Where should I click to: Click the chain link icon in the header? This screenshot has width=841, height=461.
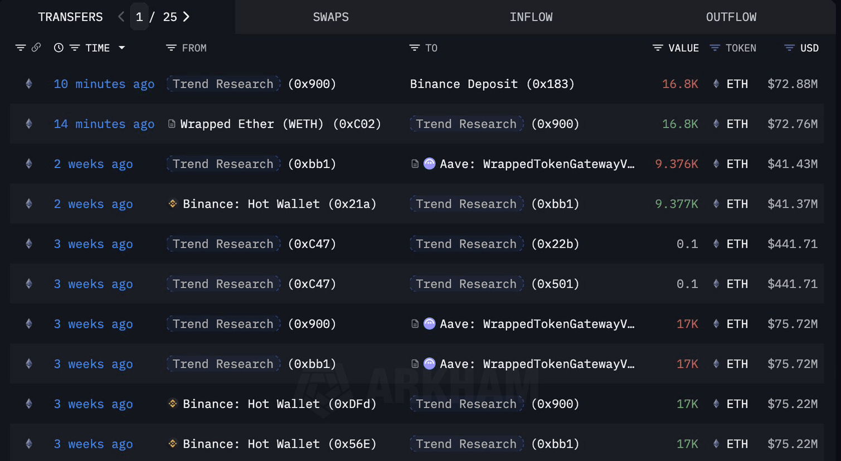(36, 47)
